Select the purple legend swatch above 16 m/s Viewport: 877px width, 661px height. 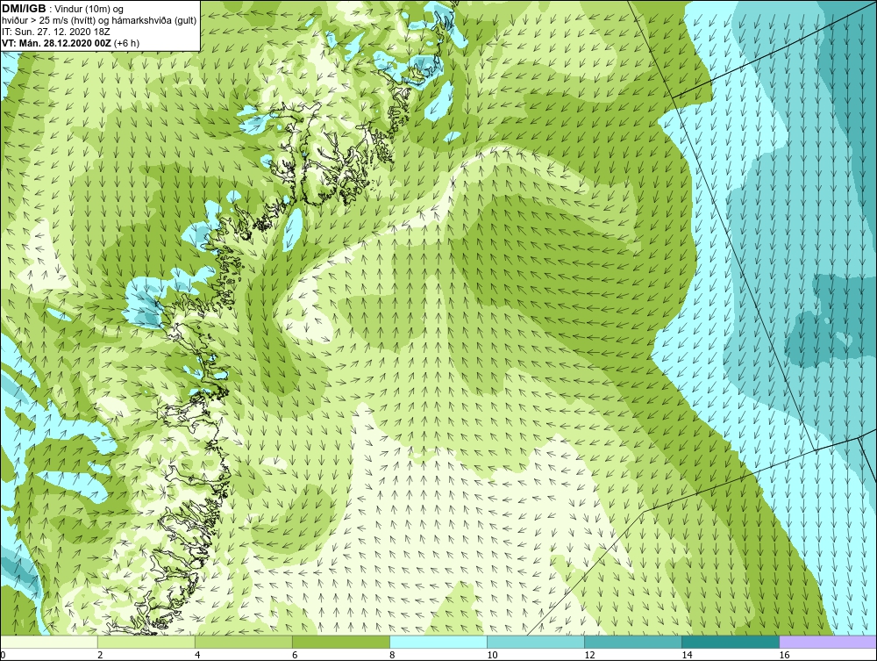point(828,642)
